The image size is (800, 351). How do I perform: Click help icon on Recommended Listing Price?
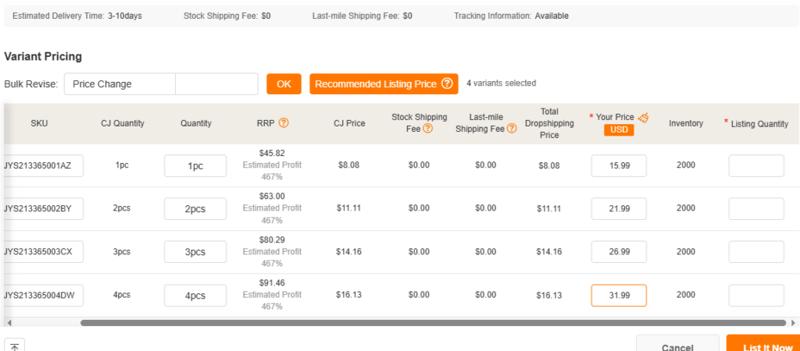pyautogui.click(x=447, y=83)
